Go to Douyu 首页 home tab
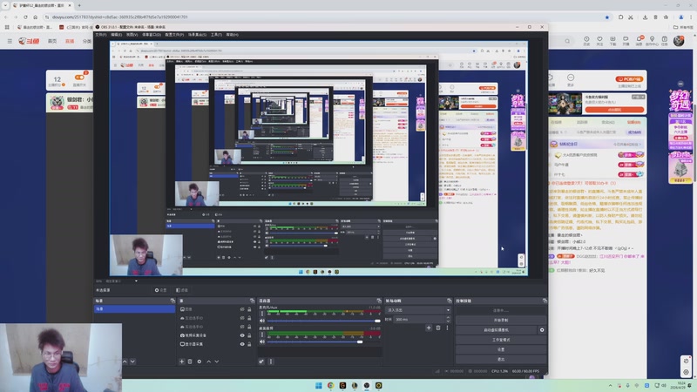Image resolution: width=697 pixels, height=392 pixels. tap(52, 41)
